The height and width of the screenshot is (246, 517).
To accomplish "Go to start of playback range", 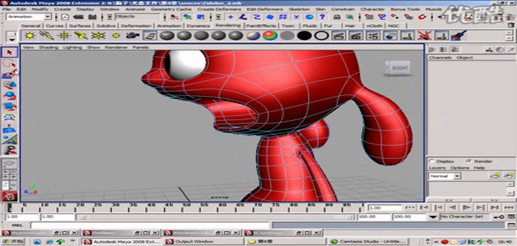I will pos(410,207).
